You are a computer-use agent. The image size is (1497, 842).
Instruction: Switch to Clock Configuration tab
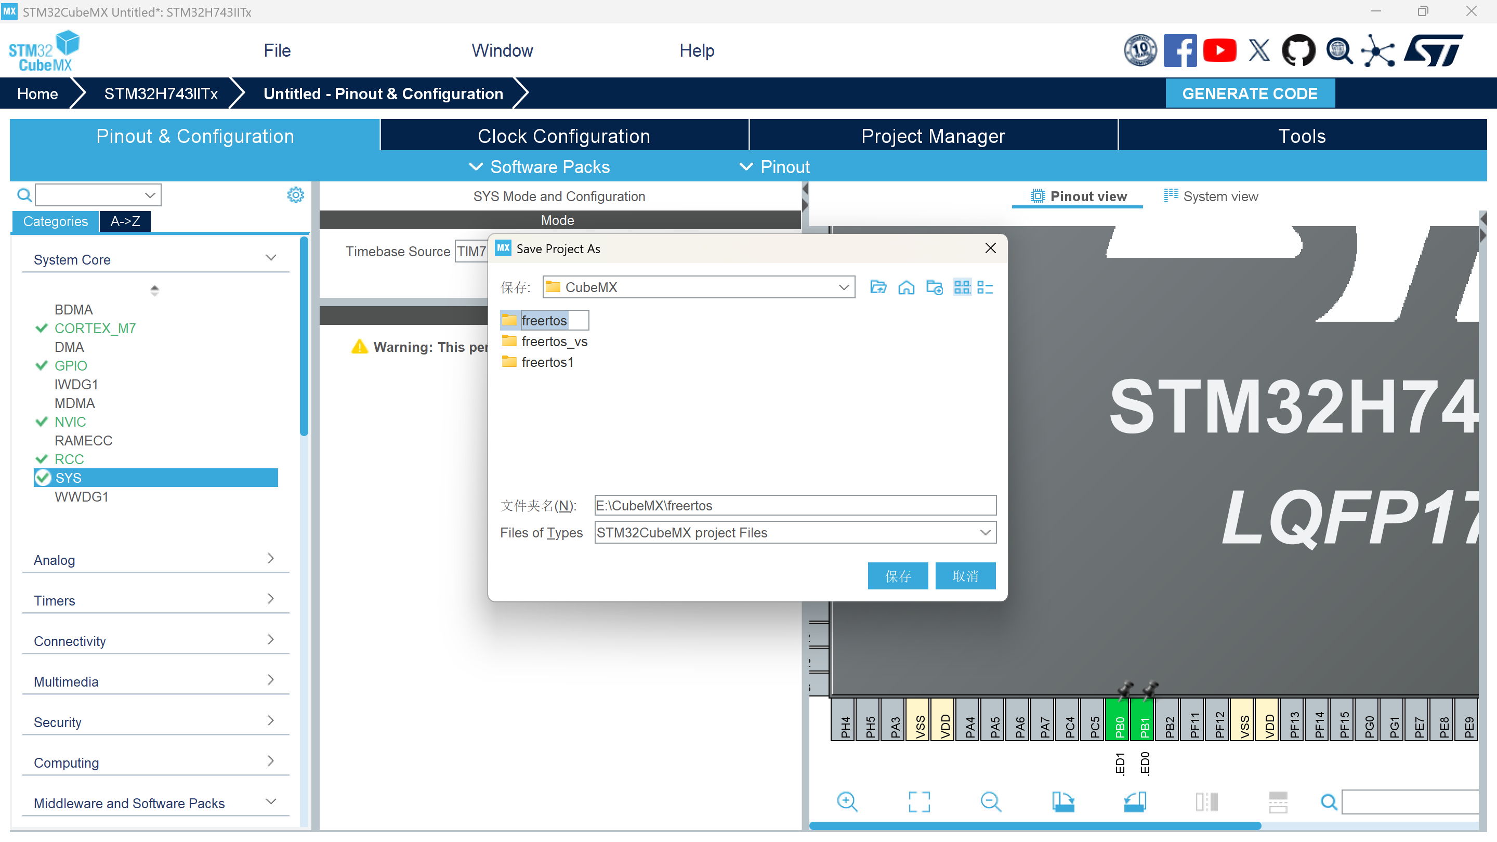coord(563,135)
